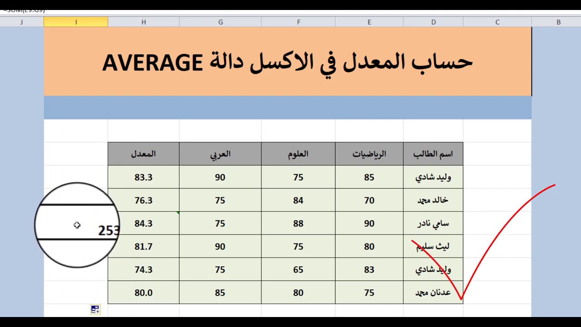The height and width of the screenshot is (327, 581).
Task: Select the average cell 81.7
Action: (x=143, y=246)
